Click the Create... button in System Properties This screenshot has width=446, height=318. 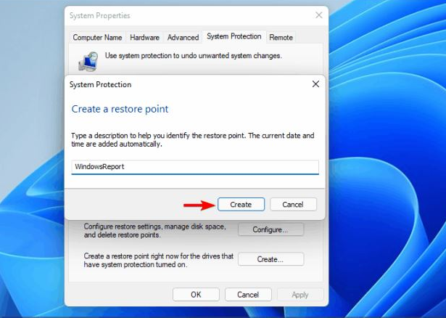click(x=271, y=259)
